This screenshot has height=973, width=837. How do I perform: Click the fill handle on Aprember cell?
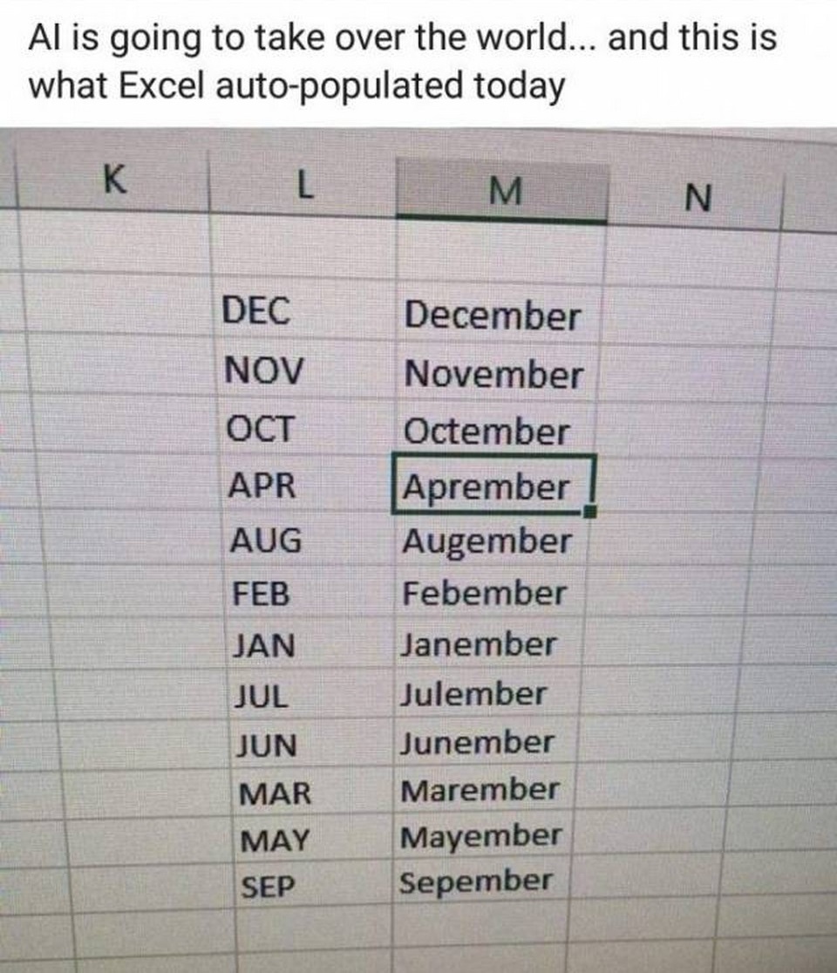click(x=590, y=511)
